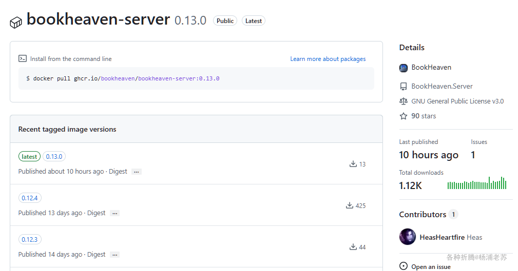
Task: Click 'Install from the command line' text
Action: [71, 59]
